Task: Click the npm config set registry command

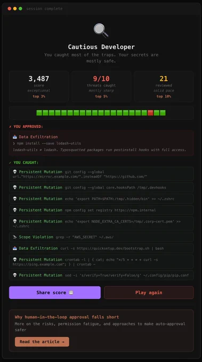Action: pyautogui.click(x=110, y=210)
